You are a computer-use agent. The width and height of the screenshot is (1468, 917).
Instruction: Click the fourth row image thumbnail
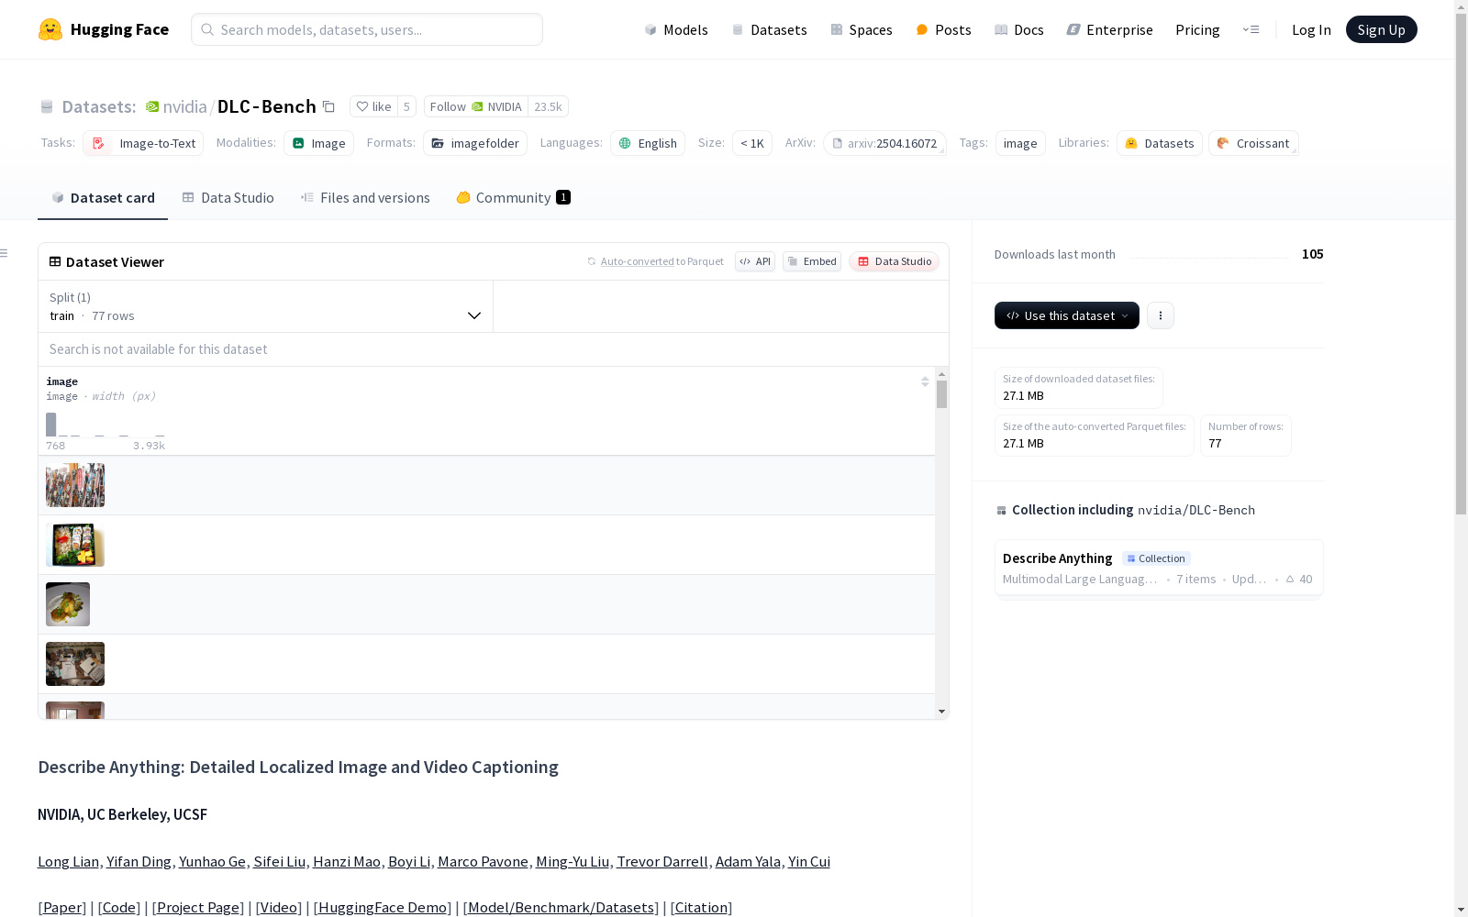pos(75,664)
